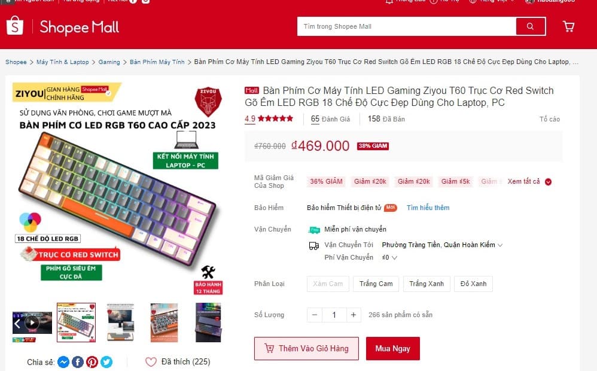Select the Trắng Cam variant

point(376,284)
